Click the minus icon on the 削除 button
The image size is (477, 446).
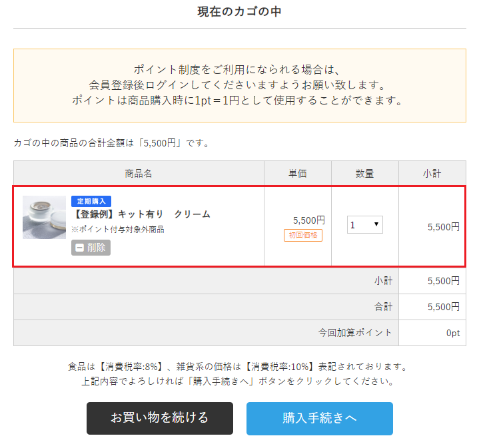click(x=80, y=248)
